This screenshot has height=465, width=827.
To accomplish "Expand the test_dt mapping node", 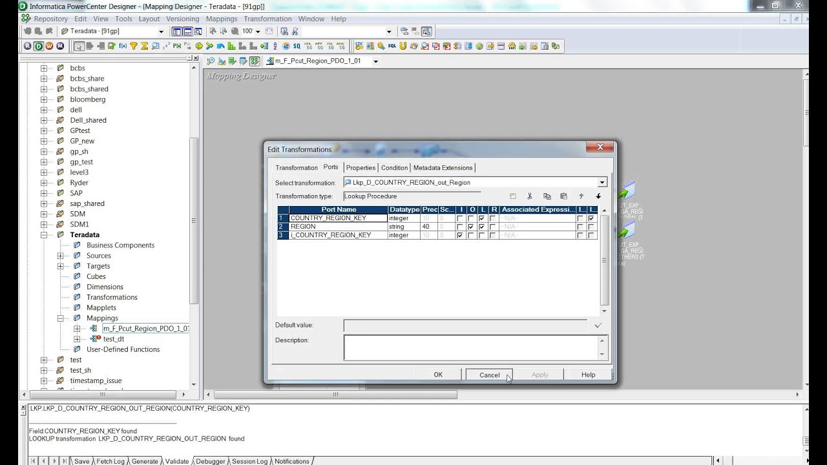I will point(77,339).
